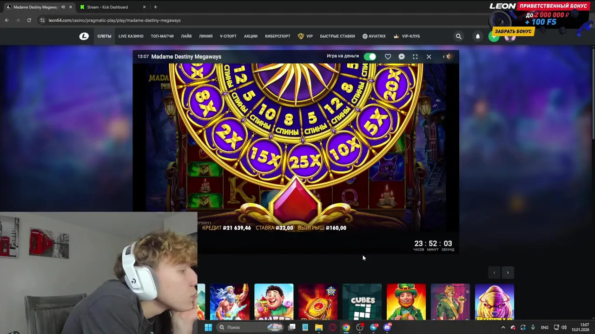Open the Windows Start menu
Viewport: 595px width, 334px height.
pyautogui.click(x=208, y=328)
